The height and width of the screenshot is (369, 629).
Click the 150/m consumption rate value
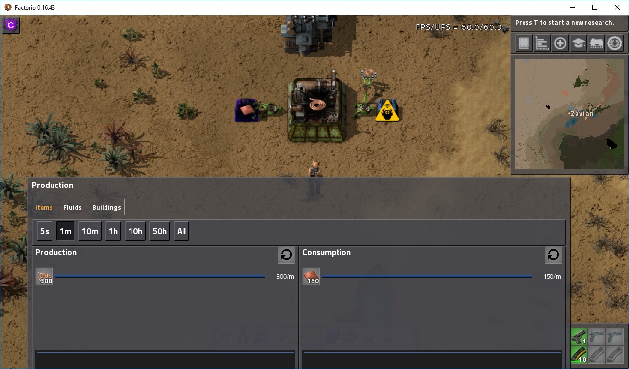pos(552,277)
